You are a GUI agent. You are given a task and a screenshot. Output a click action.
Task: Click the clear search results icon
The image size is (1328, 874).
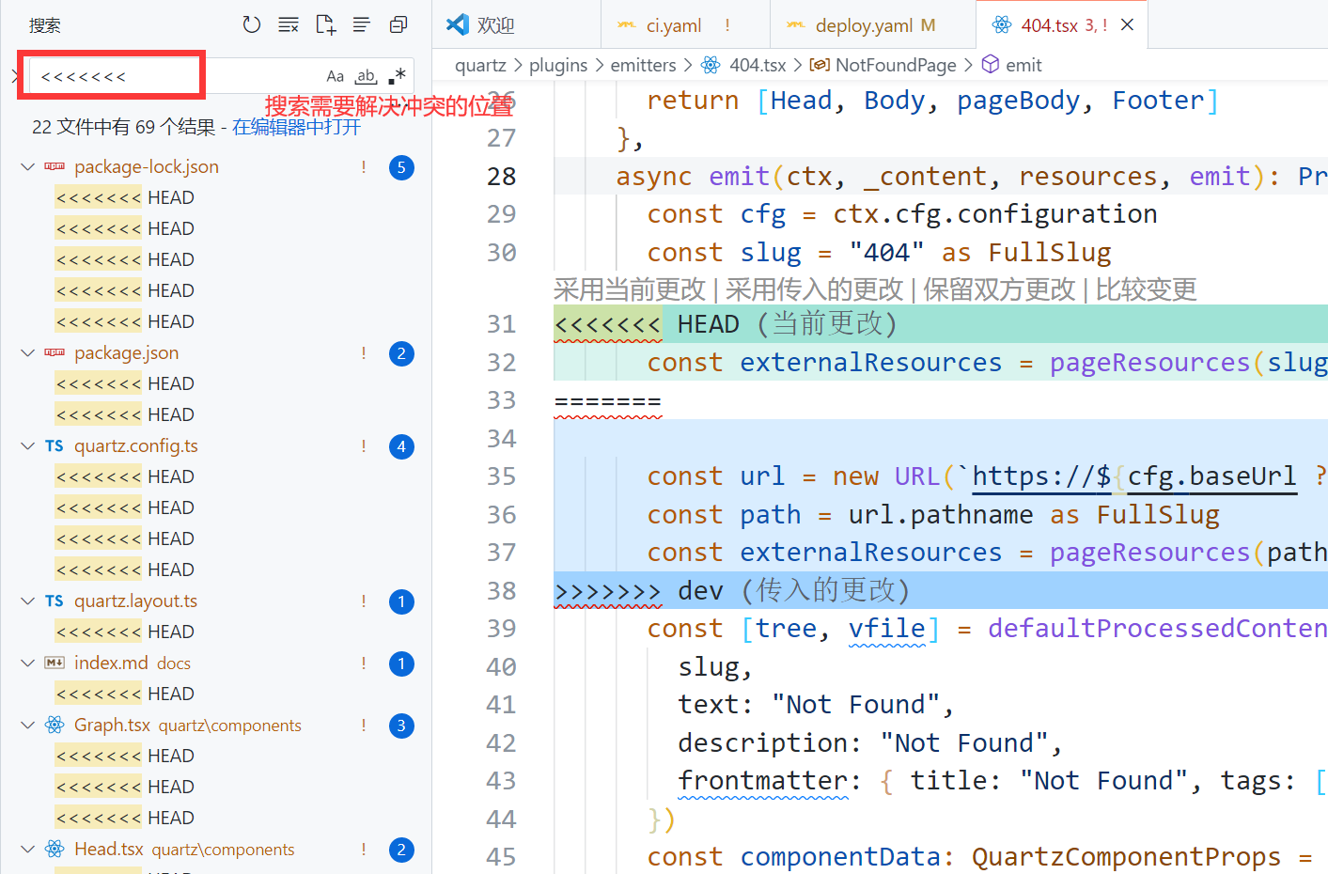[x=289, y=25]
